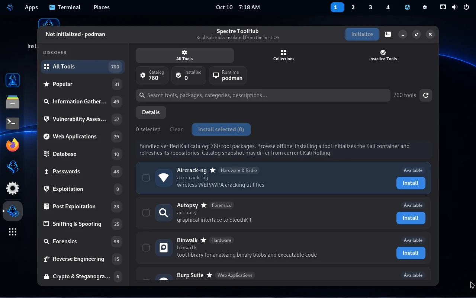Switch to the Installed Tools tab
The image size is (476, 298).
coord(383,55)
